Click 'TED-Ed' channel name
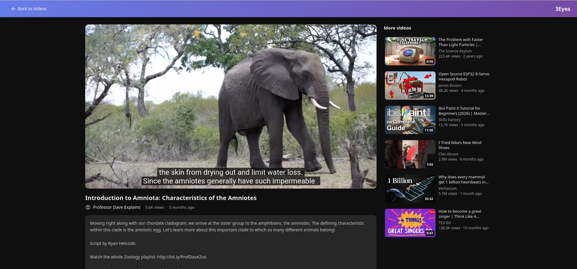Viewport: 577px width, 269px height. 444,223
